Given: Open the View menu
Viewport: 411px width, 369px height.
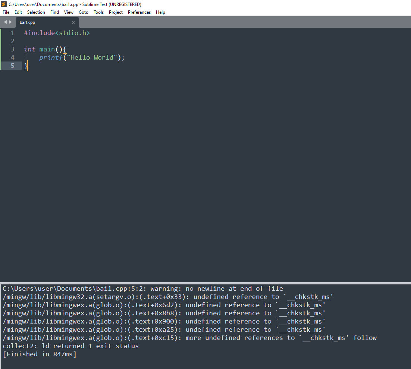Looking at the screenshot, I should point(69,12).
